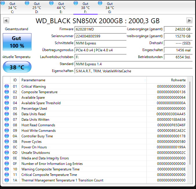Select drive G: tab
Screen dimensions: 196x189
(110, 8)
